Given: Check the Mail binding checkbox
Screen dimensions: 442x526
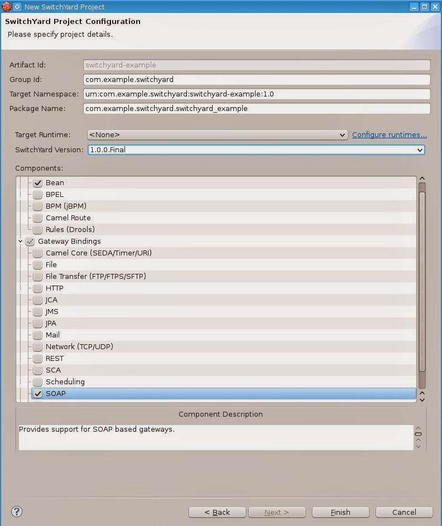Looking at the screenshot, I should click(37, 335).
